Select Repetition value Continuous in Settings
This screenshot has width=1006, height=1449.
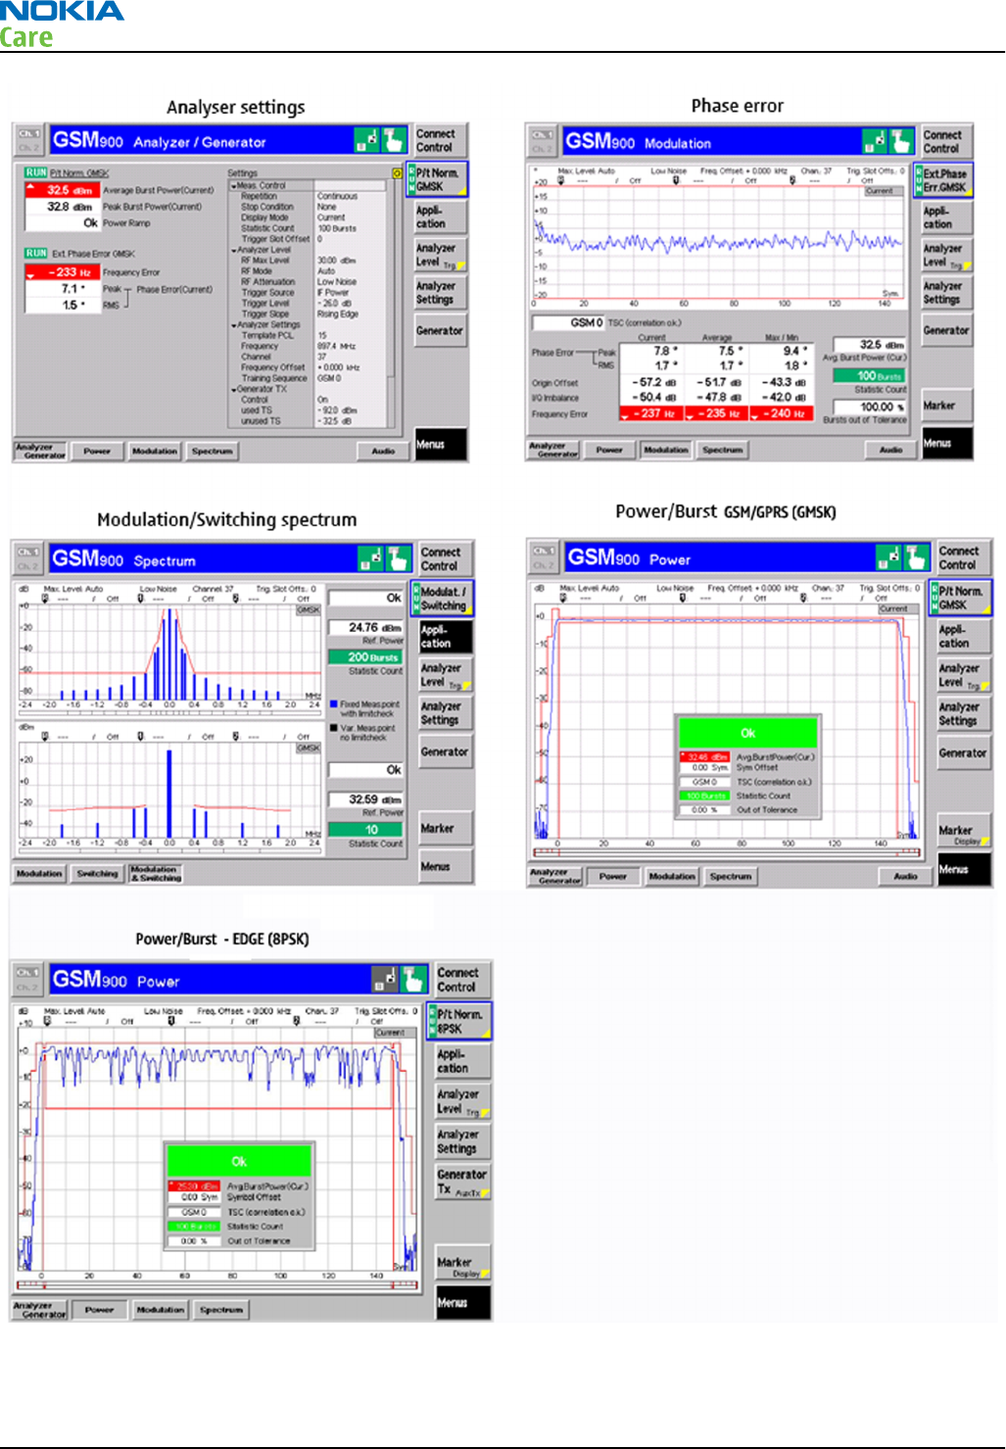(x=337, y=196)
